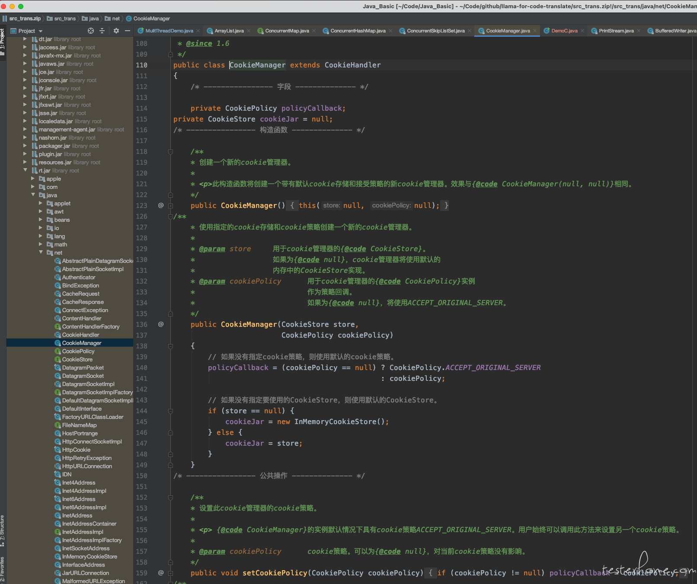Click line number 110 in gutter
This screenshot has height=584, width=697.
coord(141,65)
